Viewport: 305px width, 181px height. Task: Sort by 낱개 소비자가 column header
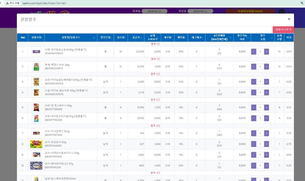(152, 38)
